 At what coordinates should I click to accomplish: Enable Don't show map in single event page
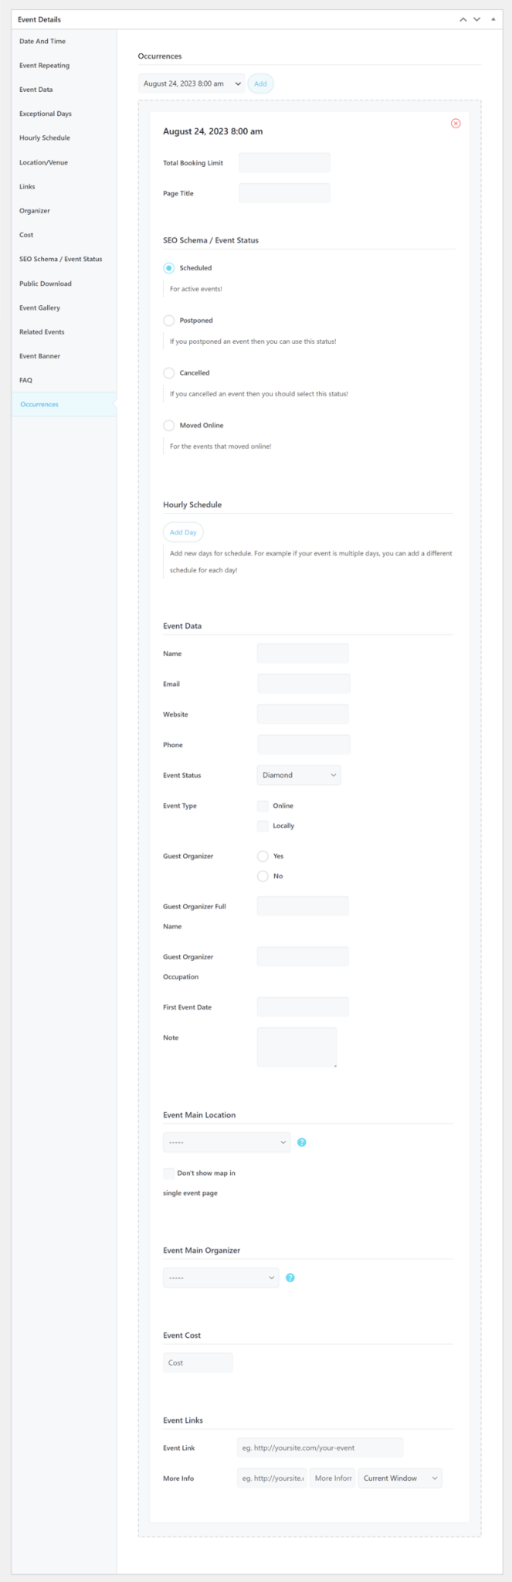click(168, 1173)
